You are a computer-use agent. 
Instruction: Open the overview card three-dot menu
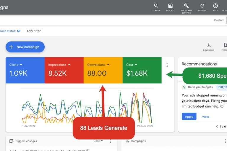point(167,65)
